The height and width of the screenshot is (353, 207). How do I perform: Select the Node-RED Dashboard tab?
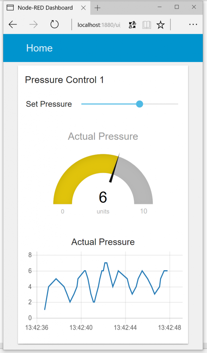point(45,8)
